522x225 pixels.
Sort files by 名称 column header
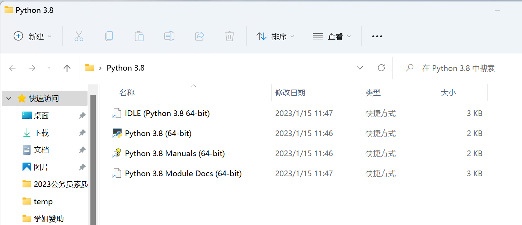pos(127,93)
